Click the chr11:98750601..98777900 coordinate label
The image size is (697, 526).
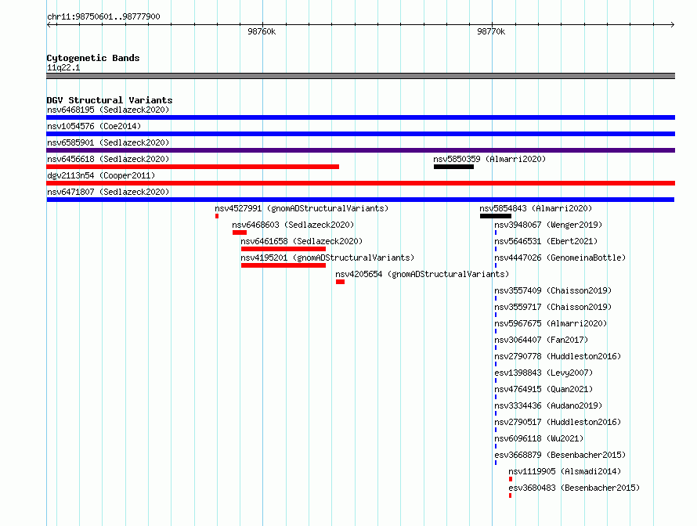click(x=103, y=16)
